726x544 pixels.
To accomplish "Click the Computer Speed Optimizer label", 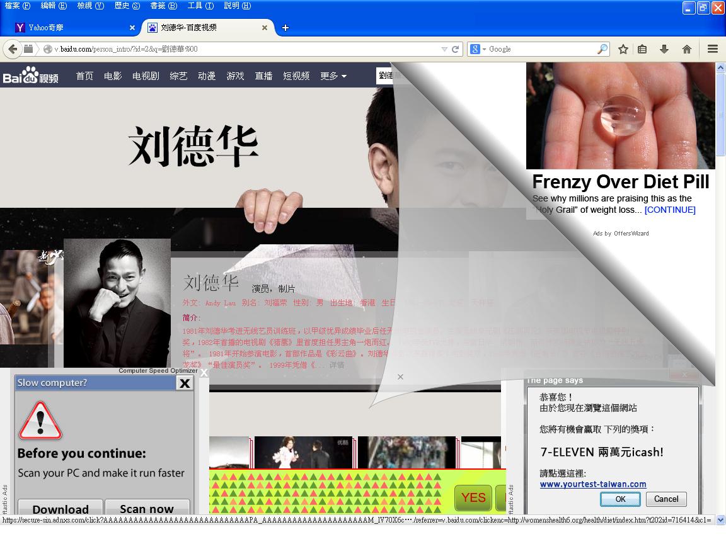I will (158, 370).
